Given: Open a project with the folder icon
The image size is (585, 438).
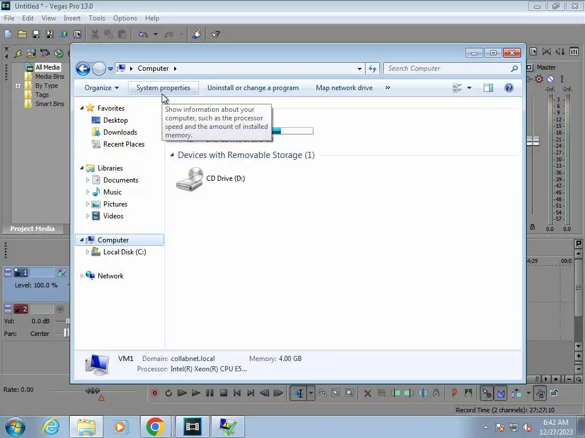Looking at the screenshot, I should [x=22, y=34].
